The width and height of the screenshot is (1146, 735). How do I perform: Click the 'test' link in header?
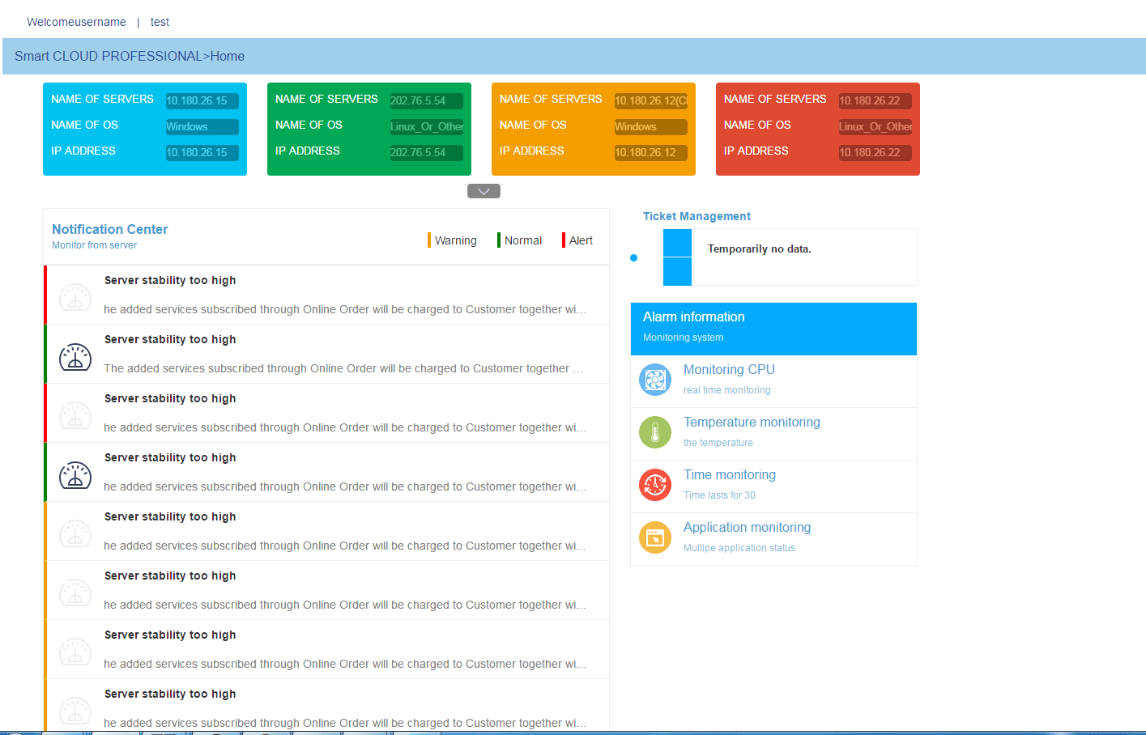tap(160, 22)
